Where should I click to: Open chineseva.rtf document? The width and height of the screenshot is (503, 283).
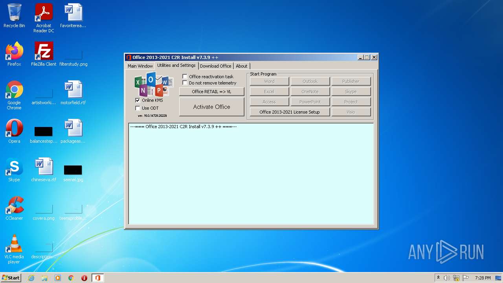[x=44, y=170]
